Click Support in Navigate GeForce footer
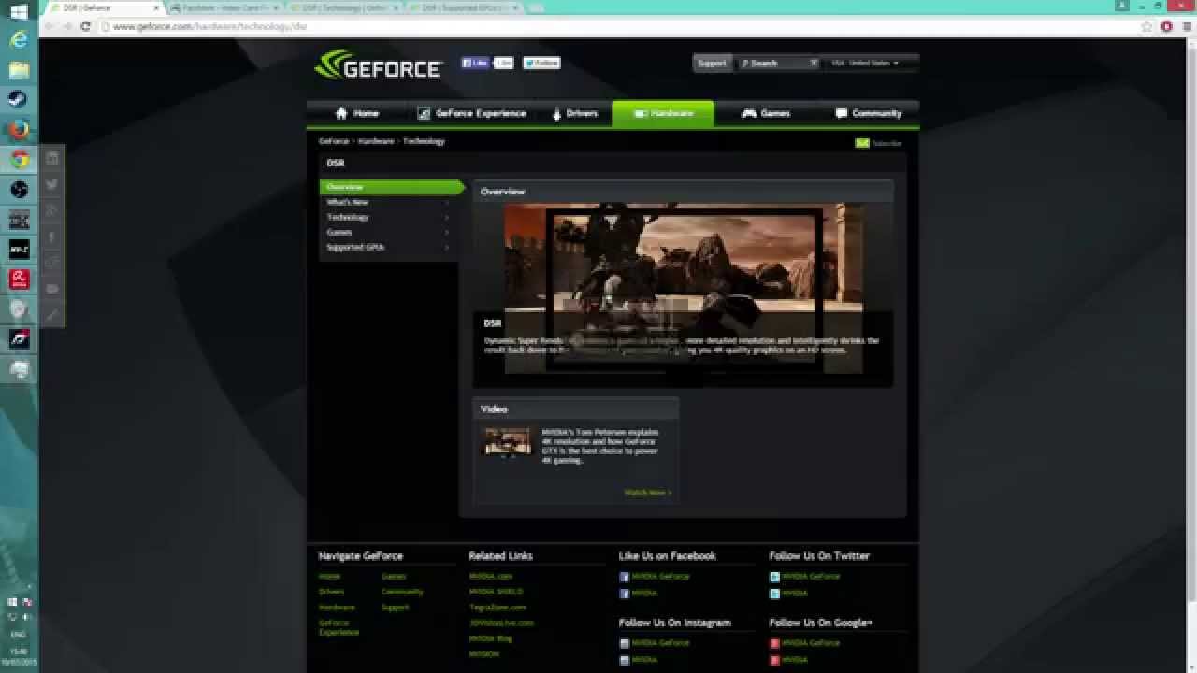Screen dimensions: 1197x673 click(x=395, y=608)
